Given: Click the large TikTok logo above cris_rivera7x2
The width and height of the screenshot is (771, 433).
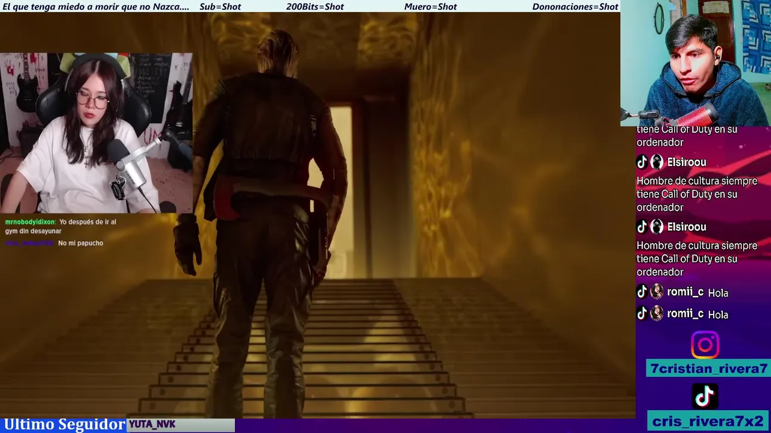Looking at the screenshot, I should click(705, 396).
